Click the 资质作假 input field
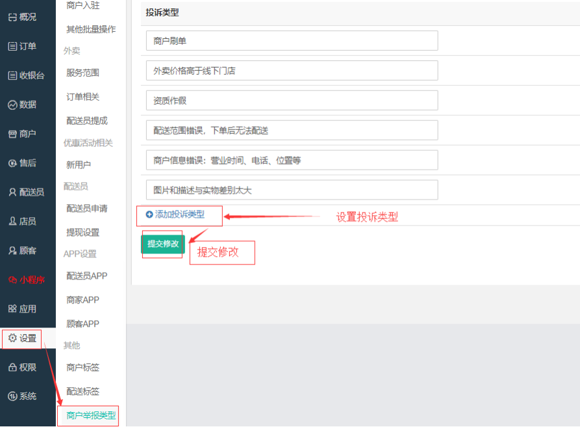580x429 pixels. [x=292, y=100]
